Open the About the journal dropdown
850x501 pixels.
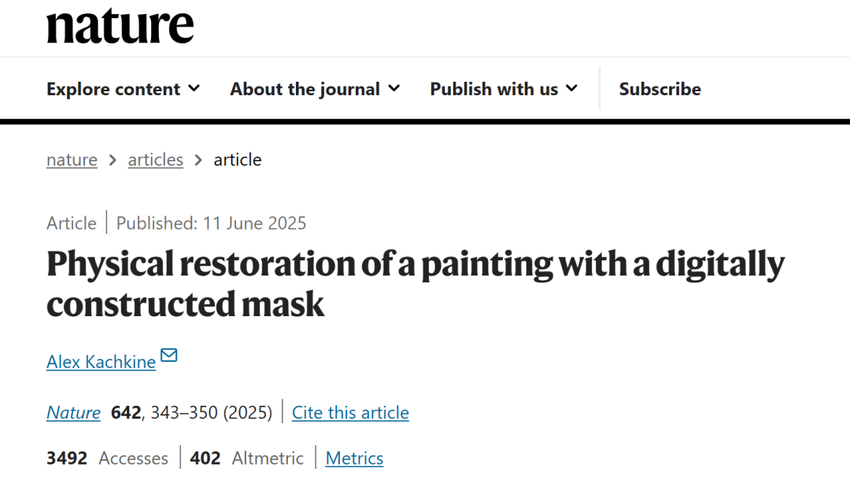pos(315,89)
